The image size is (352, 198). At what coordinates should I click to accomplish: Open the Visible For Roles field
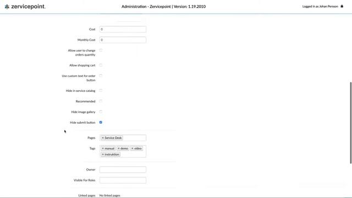point(123,180)
